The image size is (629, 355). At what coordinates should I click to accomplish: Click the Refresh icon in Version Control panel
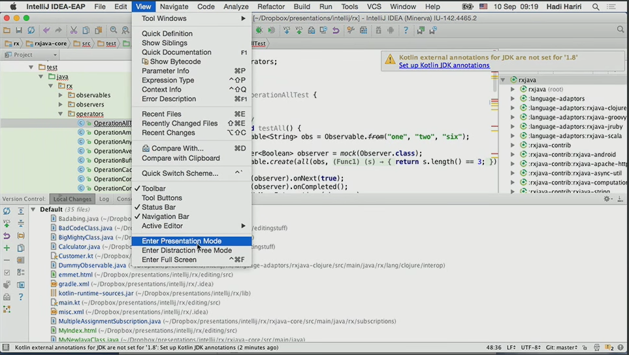(7, 211)
